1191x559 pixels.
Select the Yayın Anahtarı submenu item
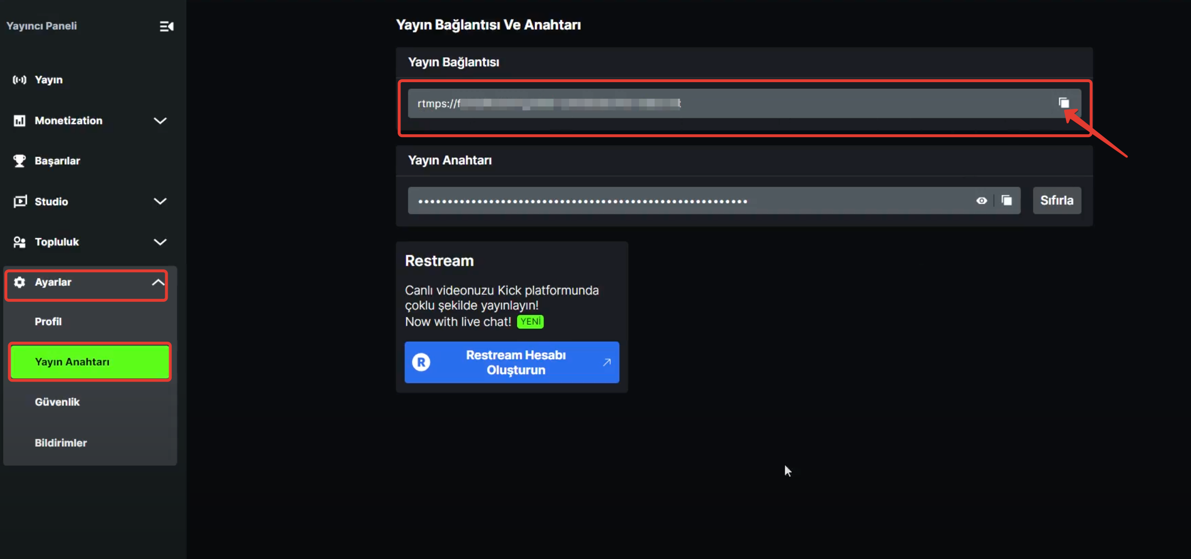90,362
